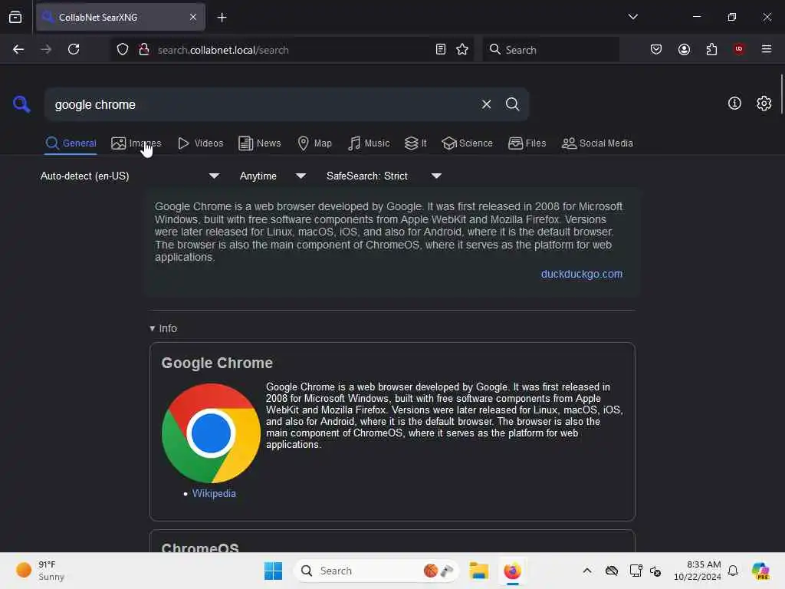
Task: Click the uBlock Origin extension icon
Action: pos(739,49)
